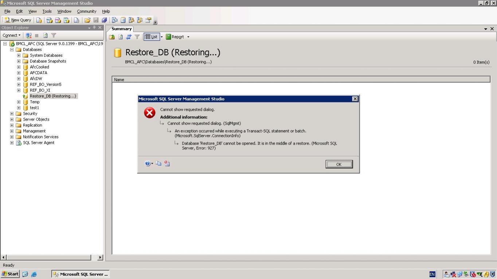This screenshot has width=497, height=279.
Task: Expand the AFCDATA database
Action: tap(19, 73)
